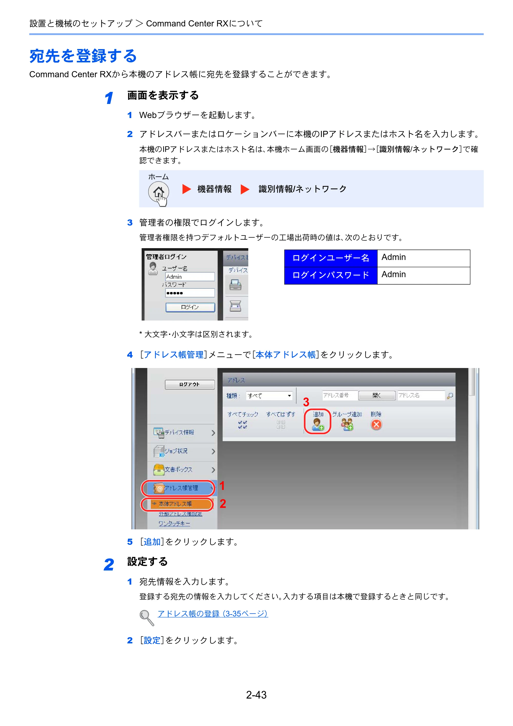Expand the 文書ボックス menu chevron

(x=213, y=470)
